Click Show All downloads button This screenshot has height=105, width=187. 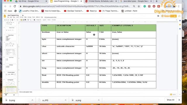pyautogui.click(x=171, y=100)
